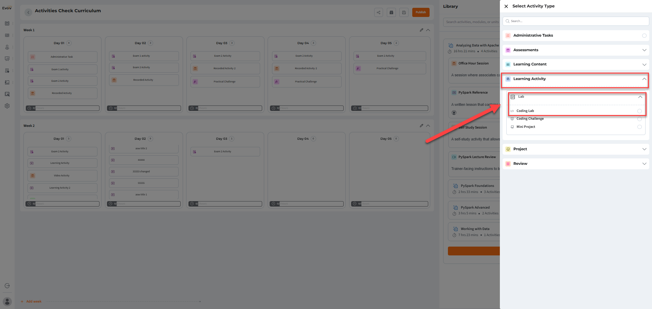Click the Publish button
Screen dimensions: 652x309
tap(421, 13)
